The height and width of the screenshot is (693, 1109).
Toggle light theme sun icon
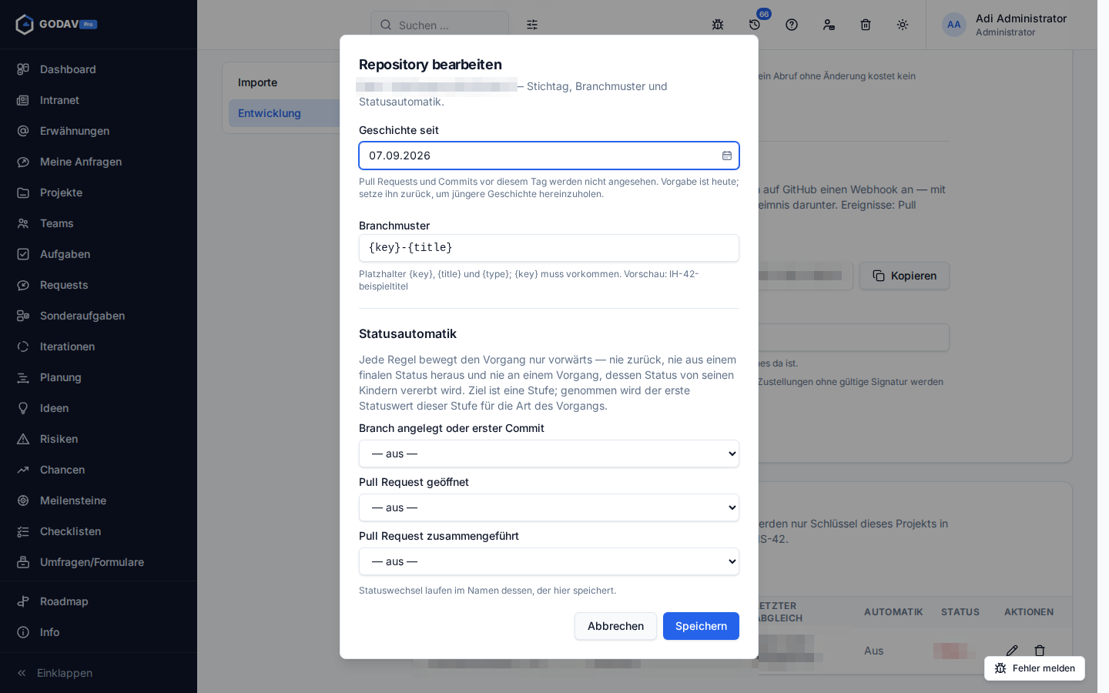[x=903, y=25]
